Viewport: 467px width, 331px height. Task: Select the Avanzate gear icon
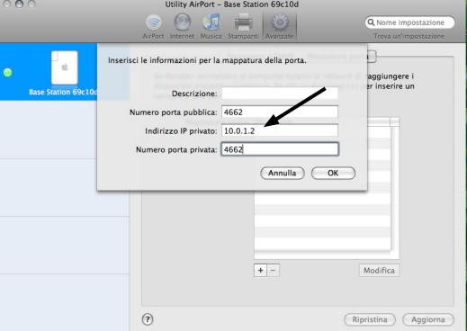coord(280,22)
